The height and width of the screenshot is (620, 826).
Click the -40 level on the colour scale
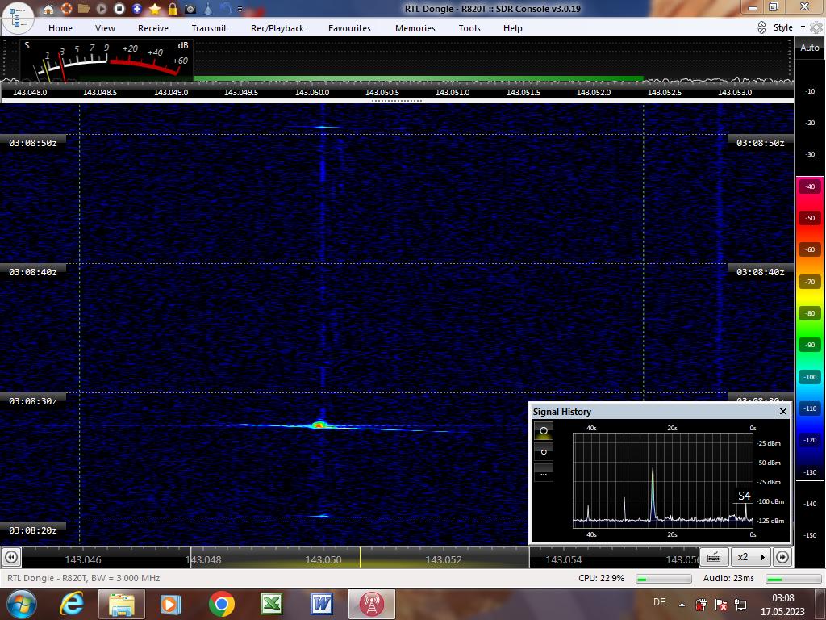click(810, 186)
